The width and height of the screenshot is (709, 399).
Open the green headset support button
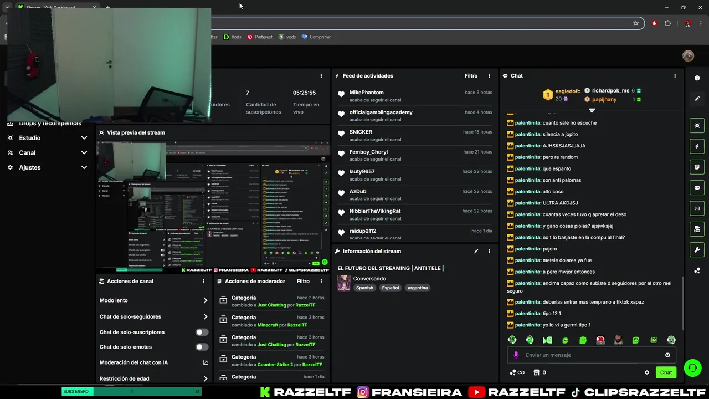coord(692,367)
